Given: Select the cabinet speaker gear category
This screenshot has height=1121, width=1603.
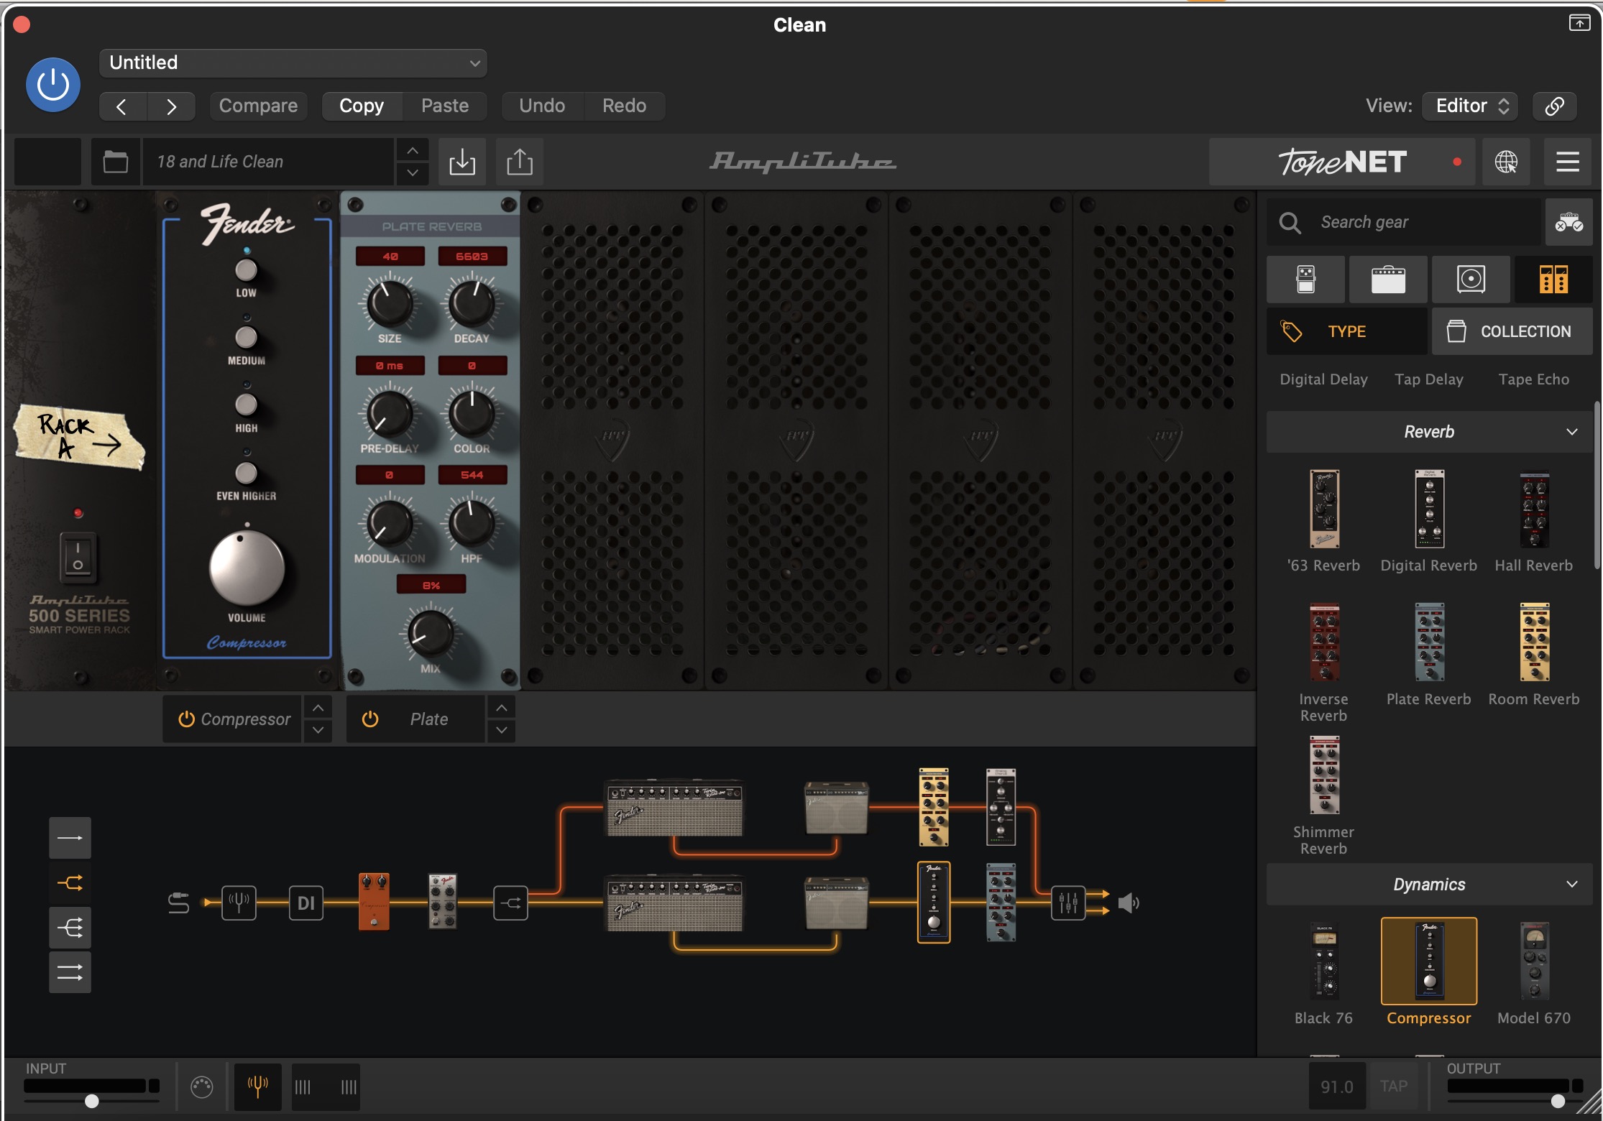Looking at the screenshot, I should coord(1471,279).
